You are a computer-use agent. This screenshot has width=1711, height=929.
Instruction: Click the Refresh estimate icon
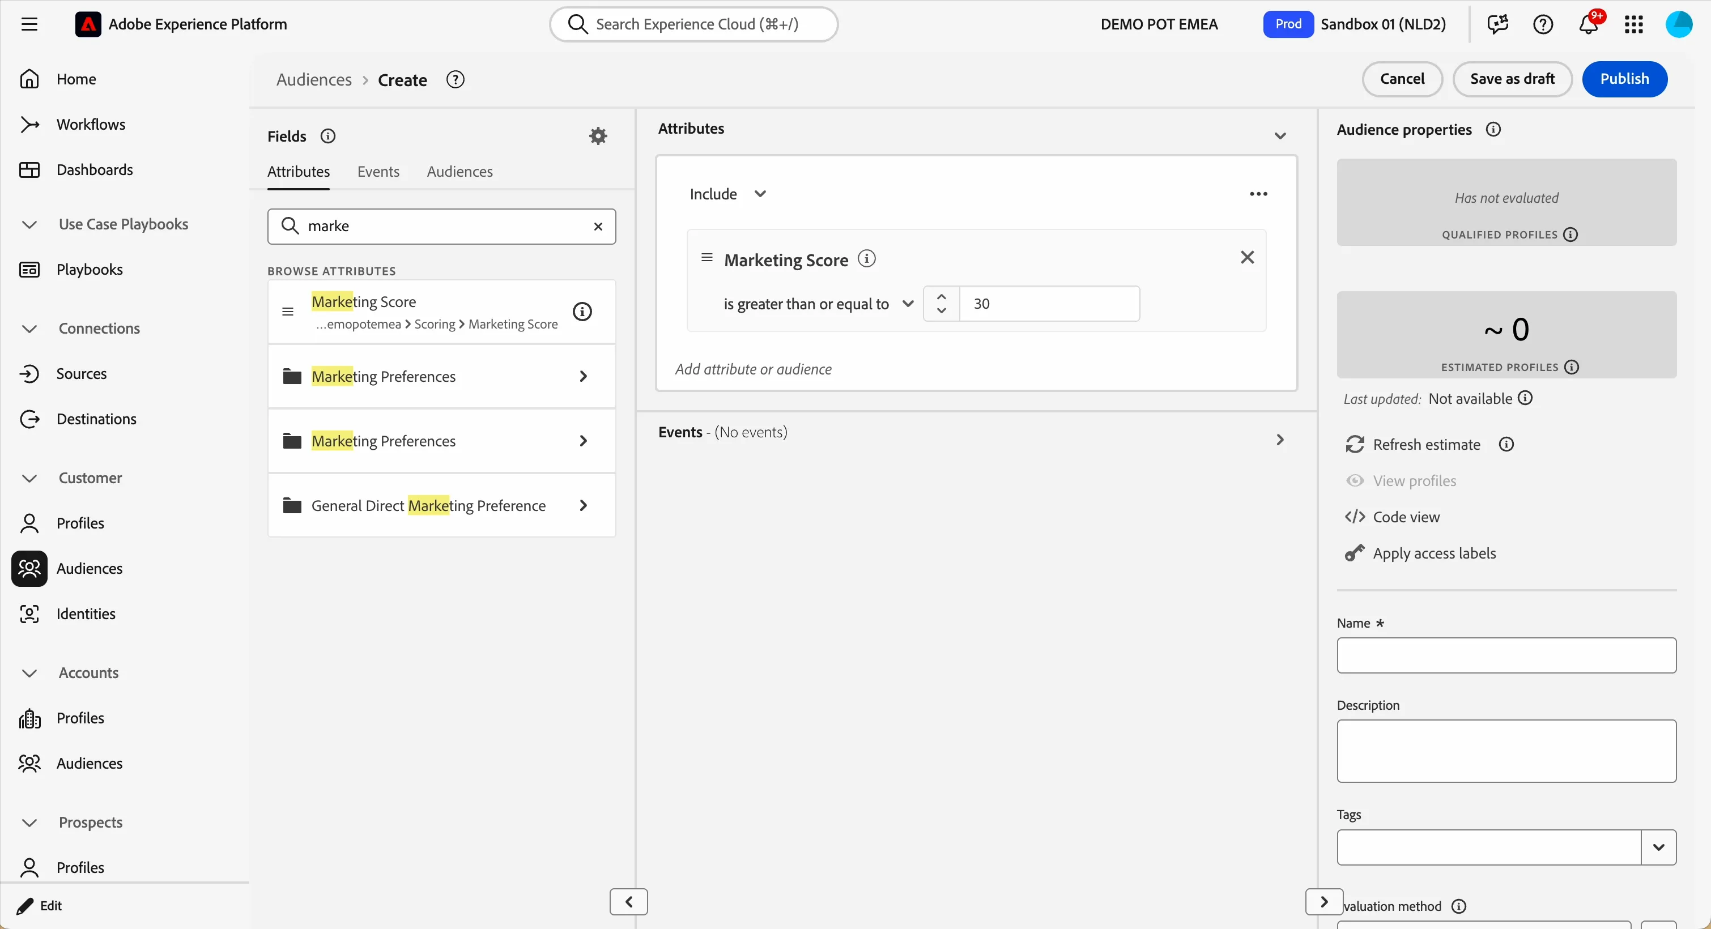[1355, 444]
